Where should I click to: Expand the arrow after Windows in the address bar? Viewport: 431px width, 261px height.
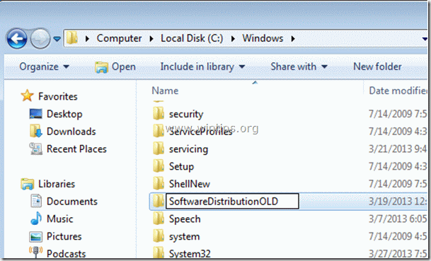[293, 39]
